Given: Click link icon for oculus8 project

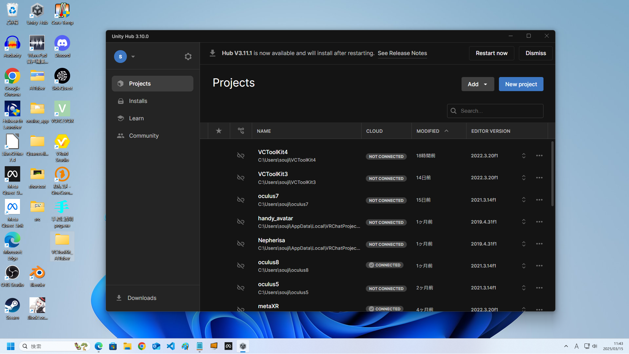Looking at the screenshot, I should tap(241, 266).
